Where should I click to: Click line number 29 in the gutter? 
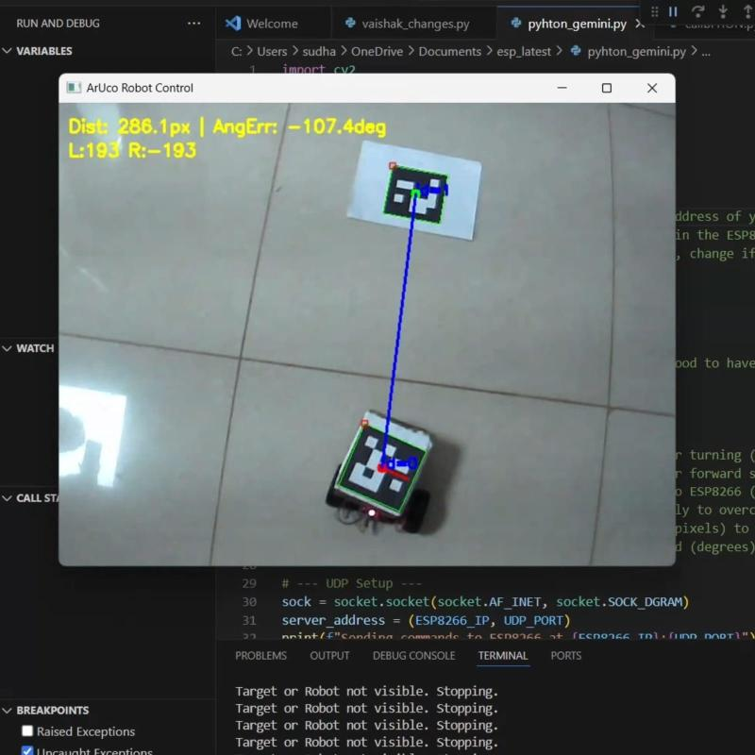point(249,583)
